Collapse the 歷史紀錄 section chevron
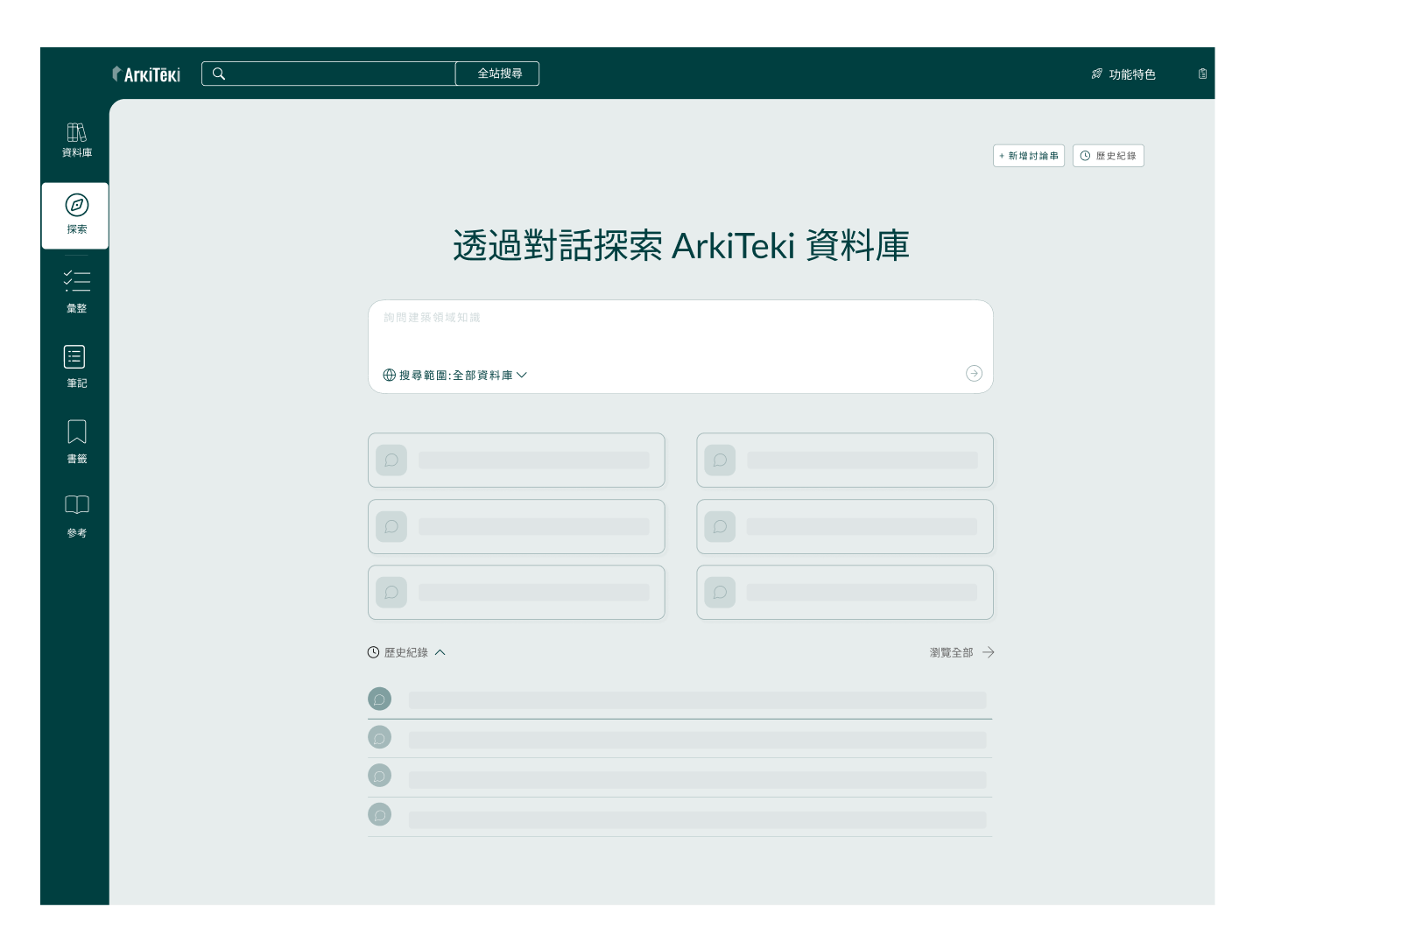The height and width of the screenshot is (949, 1401). coord(440,652)
